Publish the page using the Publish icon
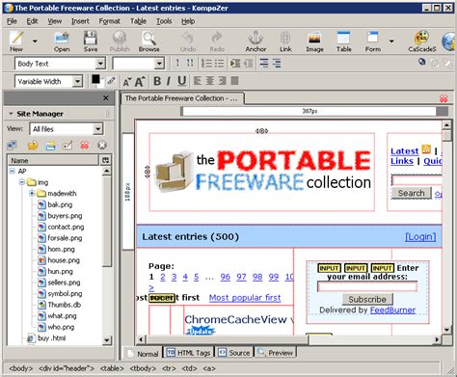The width and height of the screenshot is (457, 377). pos(120,41)
